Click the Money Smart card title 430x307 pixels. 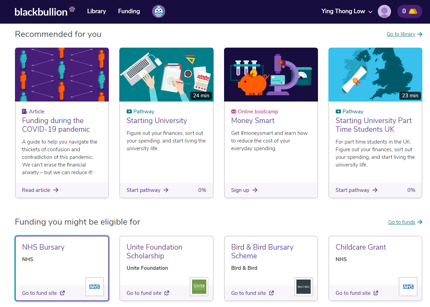pyautogui.click(x=253, y=121)
